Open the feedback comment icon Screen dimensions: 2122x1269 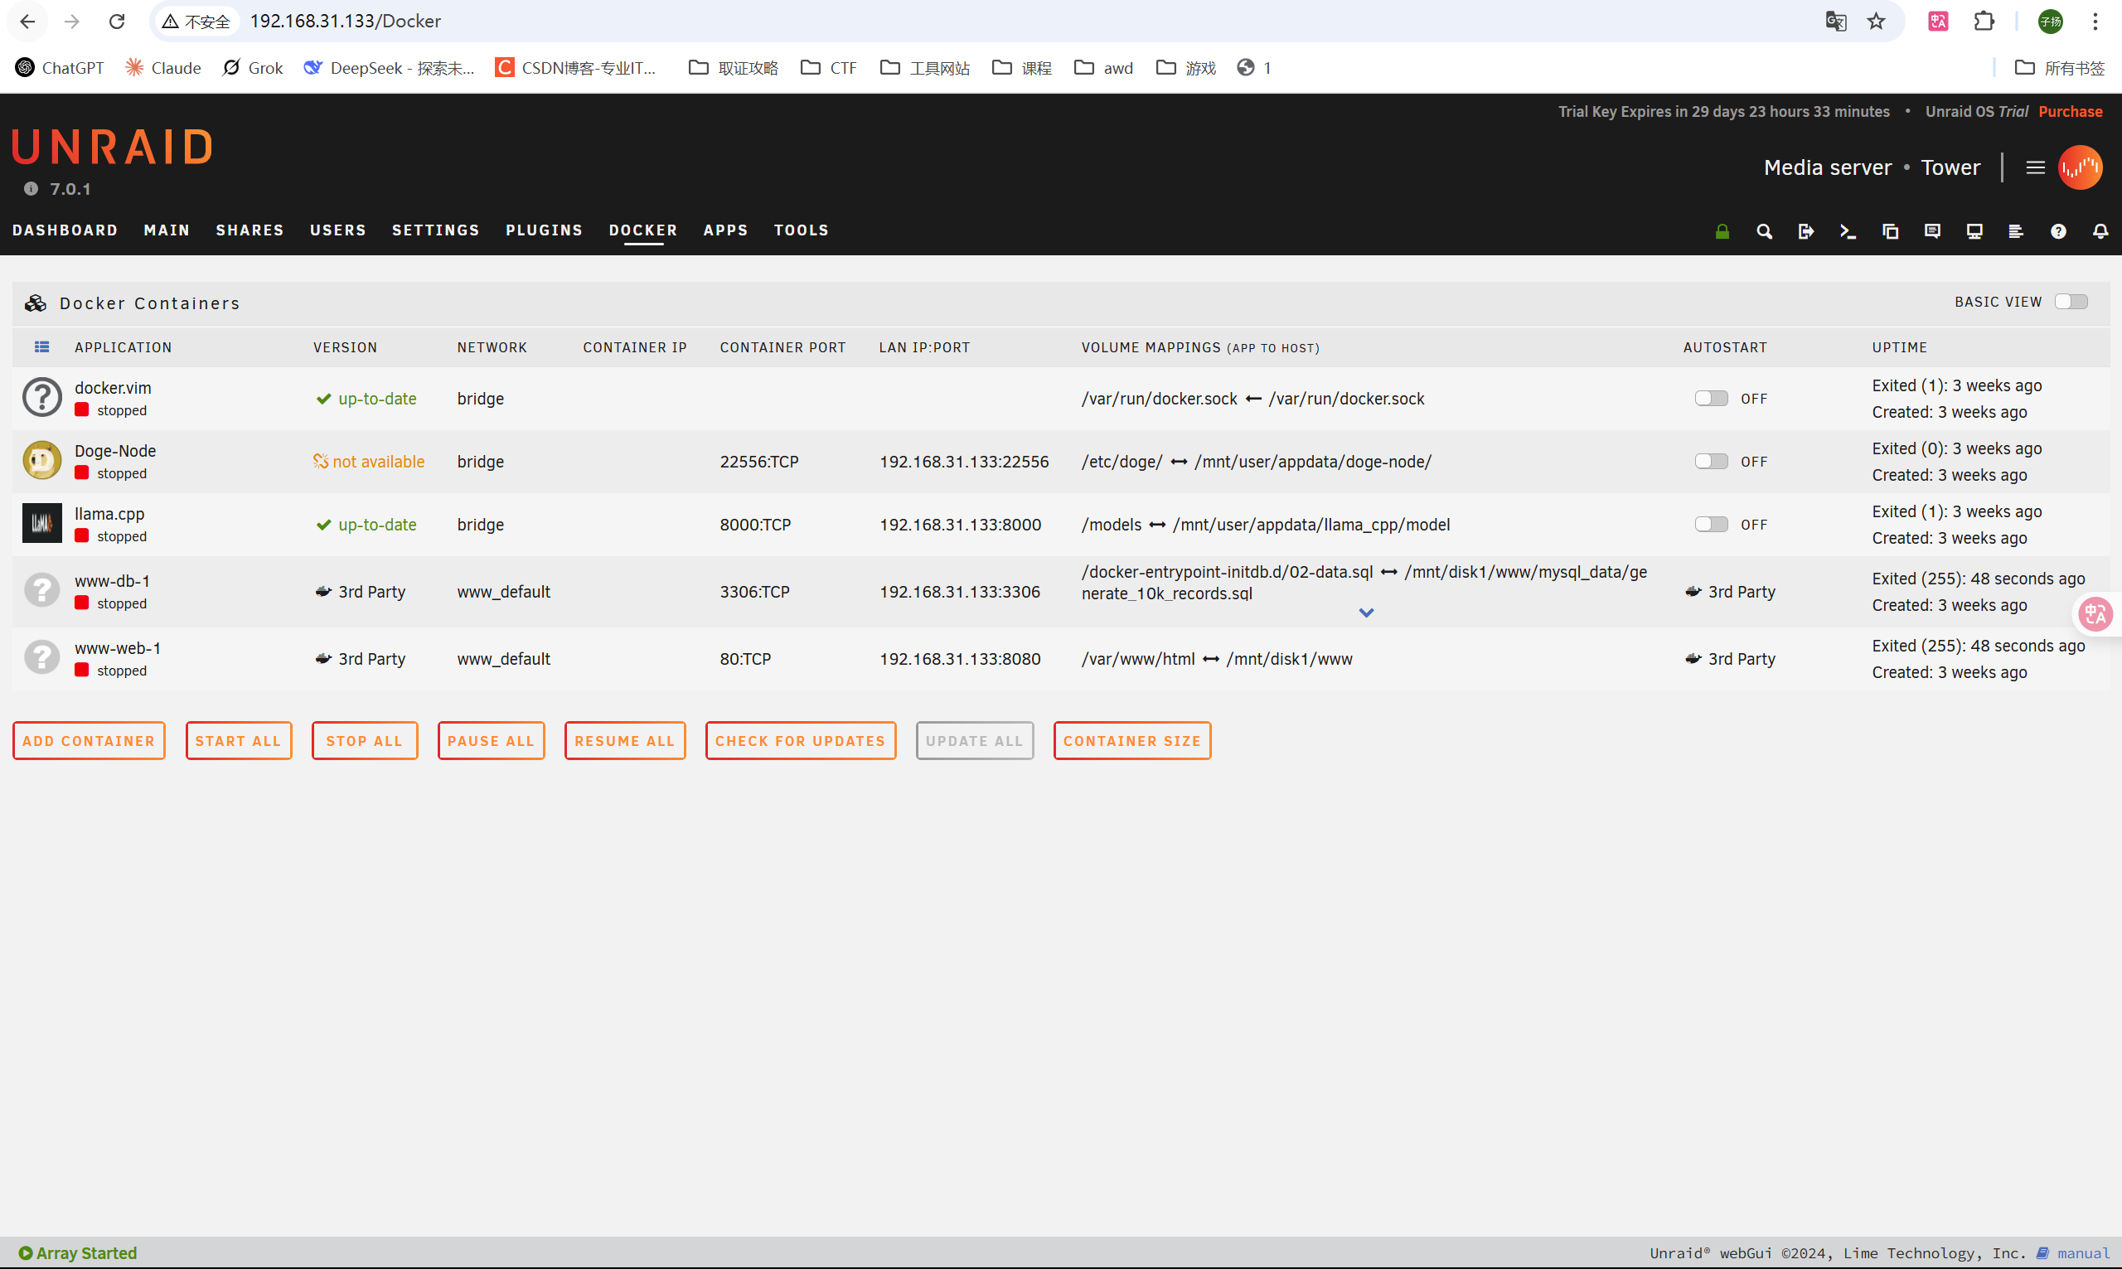pyautogui.click(x=1932, y=231)
